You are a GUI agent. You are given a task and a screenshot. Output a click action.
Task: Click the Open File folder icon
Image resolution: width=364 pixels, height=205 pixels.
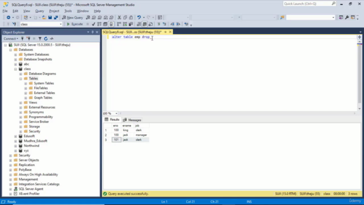44,18
